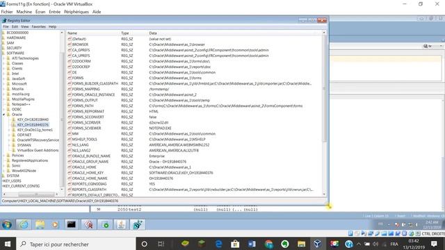Select the VirtualBox Guest Additions key
The width and height of the screenshot is (445, 250).
(x=38, y=150)
